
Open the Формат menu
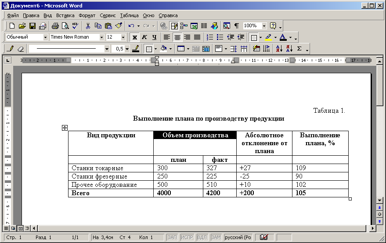click(87, 15)
